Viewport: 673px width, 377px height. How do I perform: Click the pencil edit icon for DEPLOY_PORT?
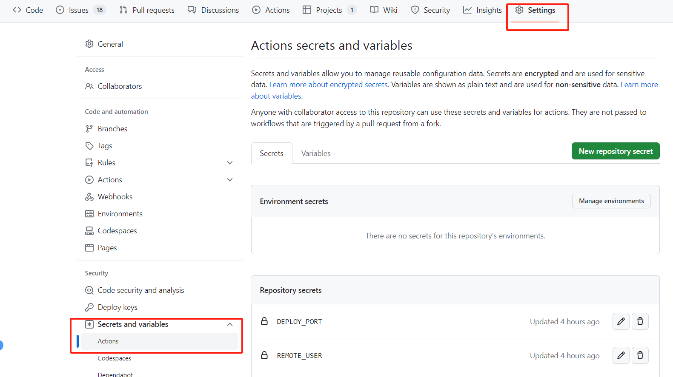coord(621,321)
